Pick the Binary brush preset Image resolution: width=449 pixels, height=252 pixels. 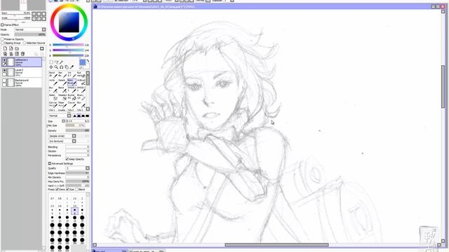click(81, 97)
